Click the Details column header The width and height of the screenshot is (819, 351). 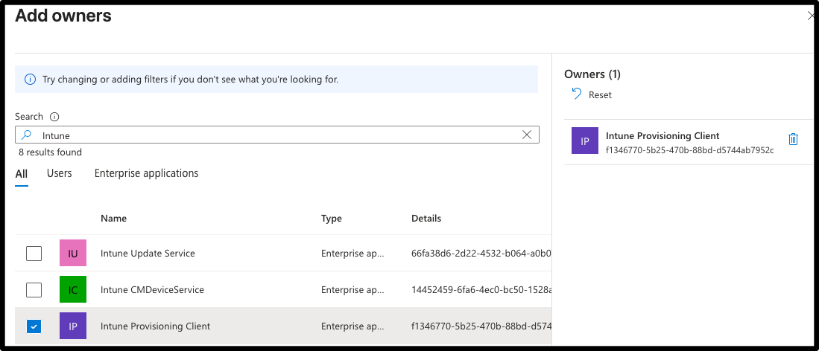(426, 218)
